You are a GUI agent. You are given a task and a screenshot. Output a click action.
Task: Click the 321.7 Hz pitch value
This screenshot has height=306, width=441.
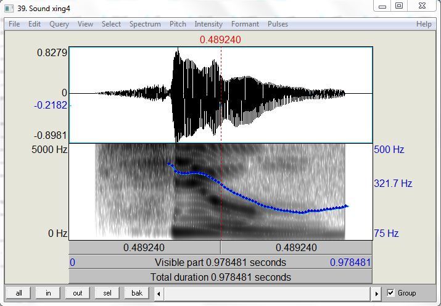click(x=393, y=184)
